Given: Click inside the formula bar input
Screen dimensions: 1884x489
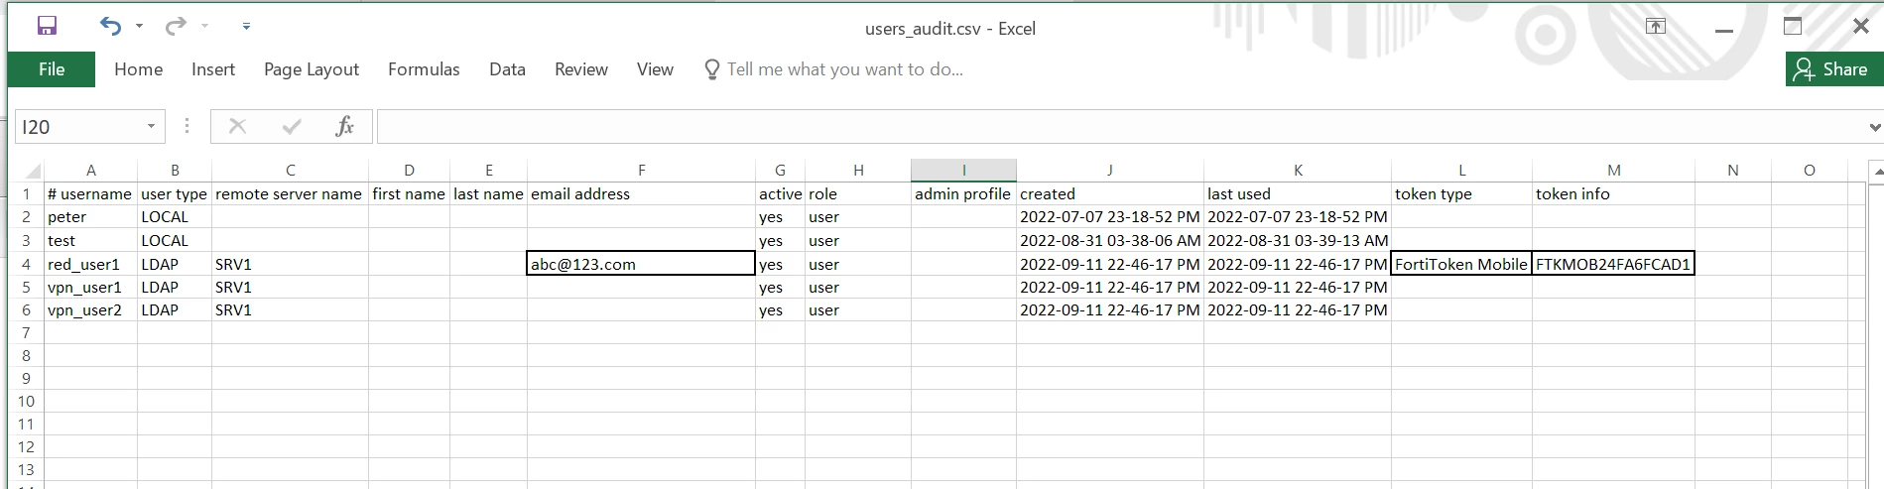Looking at the screenshot, I should click(1121, 127).
